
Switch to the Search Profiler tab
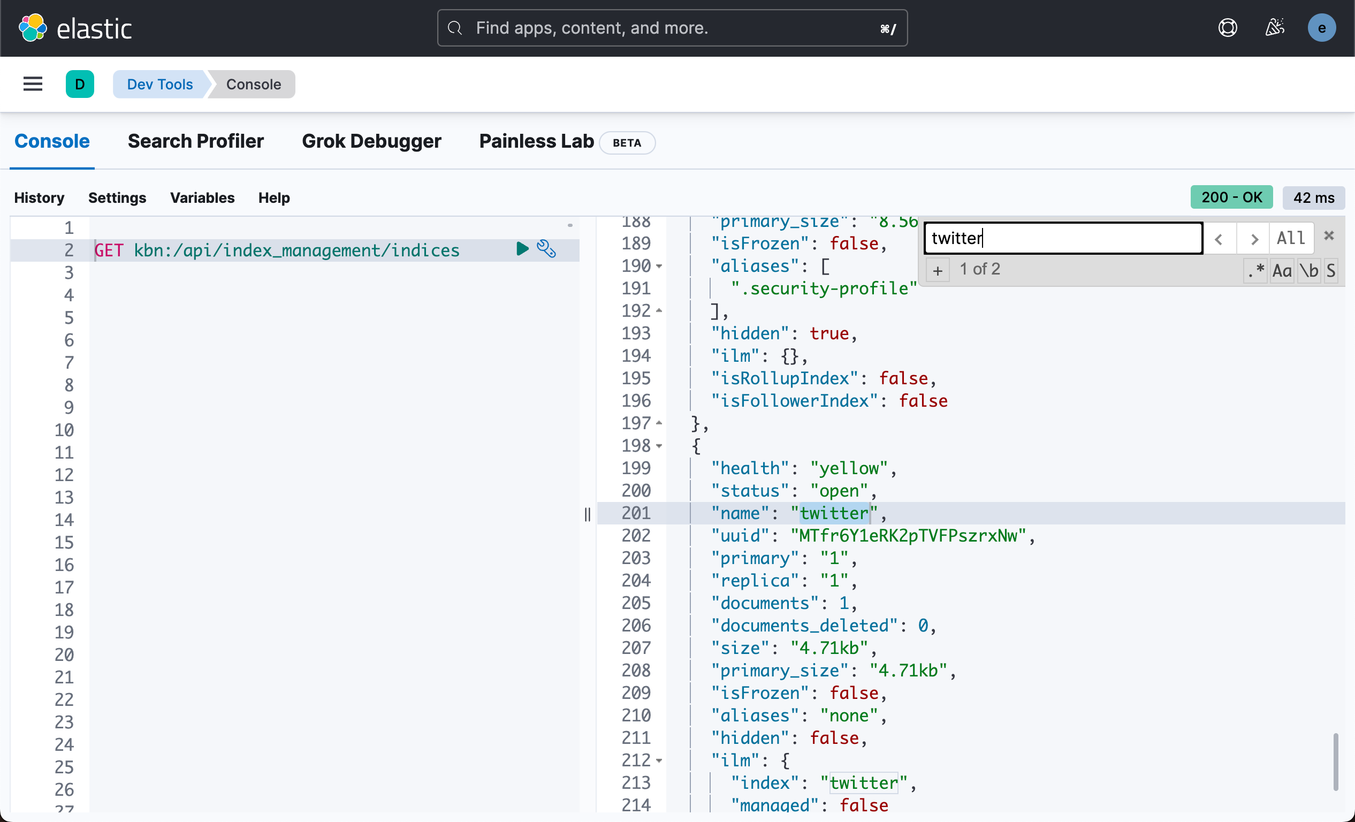point(196,141)
